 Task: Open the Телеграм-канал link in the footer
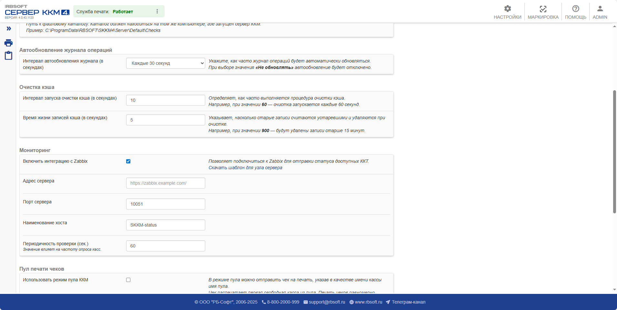(408, 302)
